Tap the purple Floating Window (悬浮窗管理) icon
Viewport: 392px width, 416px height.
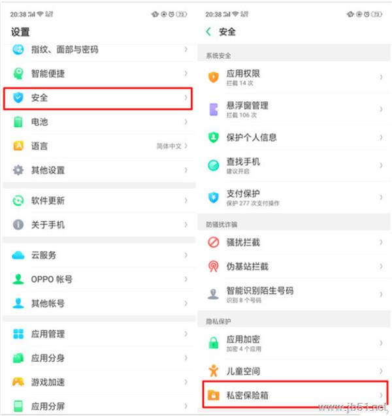click(213, 108)
